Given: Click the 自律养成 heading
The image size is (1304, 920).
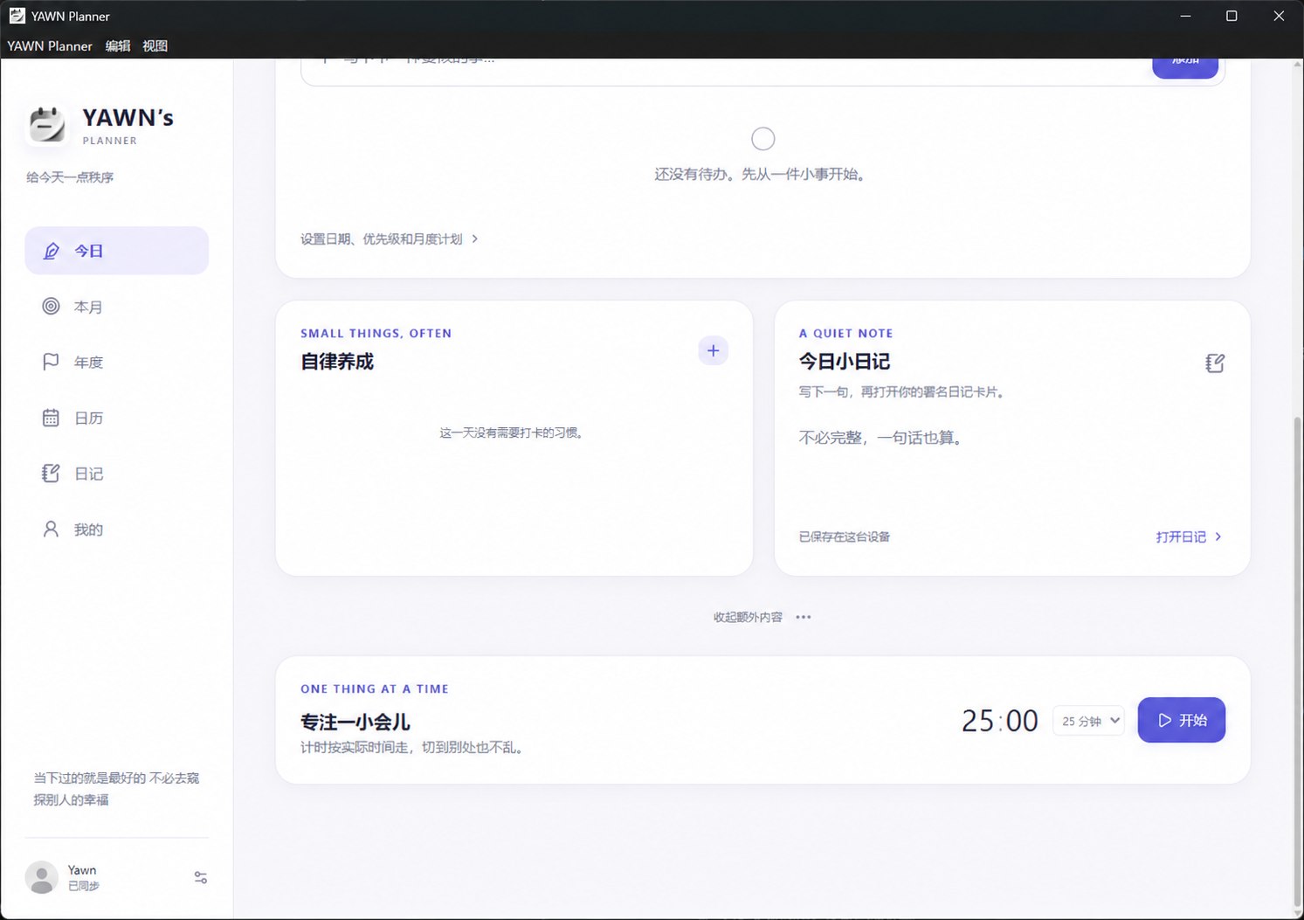Looking at the screenshot, I should pyautogui.click(x=337, y=362).
